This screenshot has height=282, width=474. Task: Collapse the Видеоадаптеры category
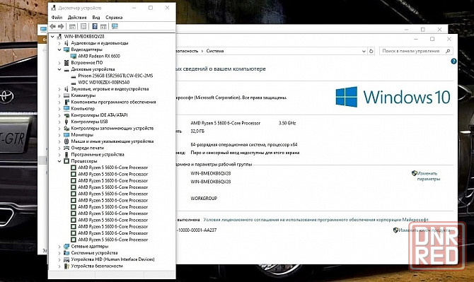click(59, 49)
